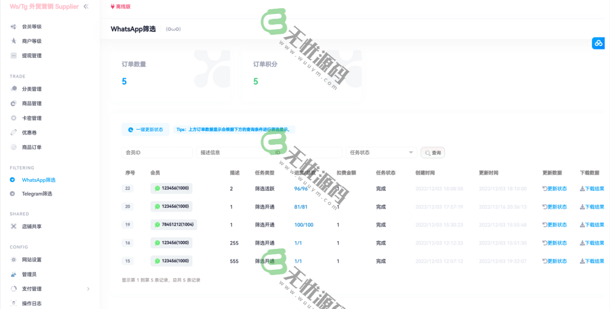Click the 店铺共享 share icon
Image resolution: width=610 pixels, height=309 pixels.
[15, 225]
